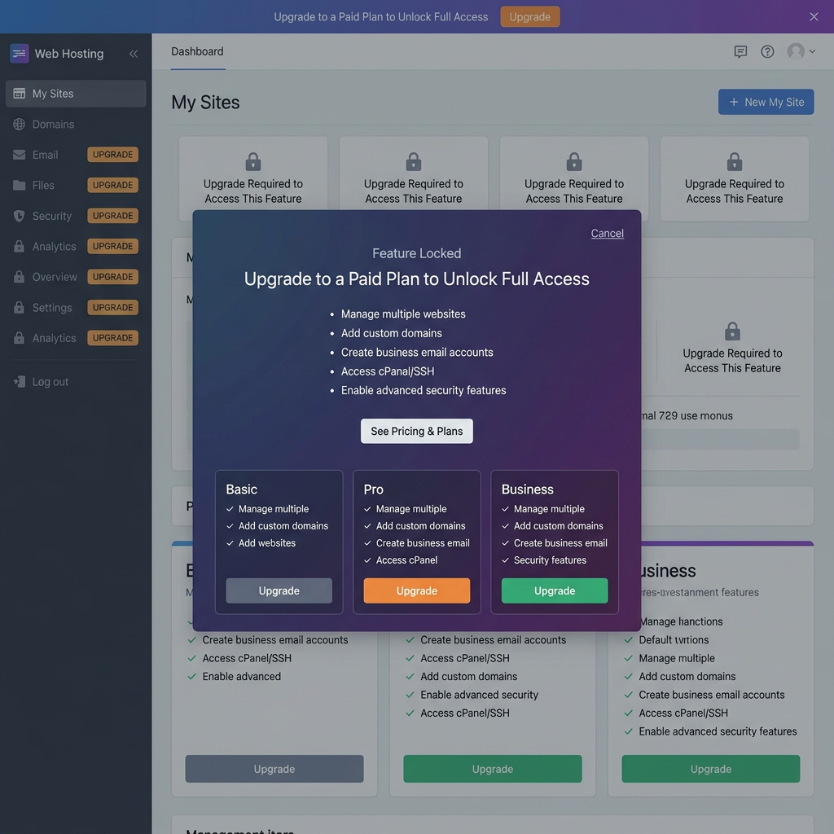
Task: Click the orange Upgrade in Pro card
Action: click(416, 591)
